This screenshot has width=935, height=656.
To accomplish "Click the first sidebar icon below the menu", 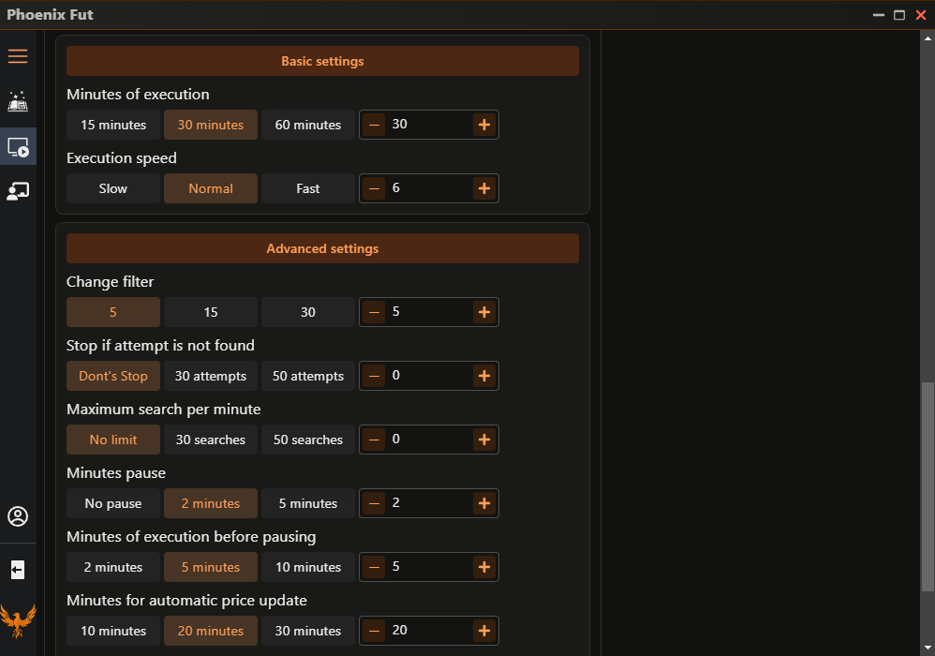I will 18,101.
